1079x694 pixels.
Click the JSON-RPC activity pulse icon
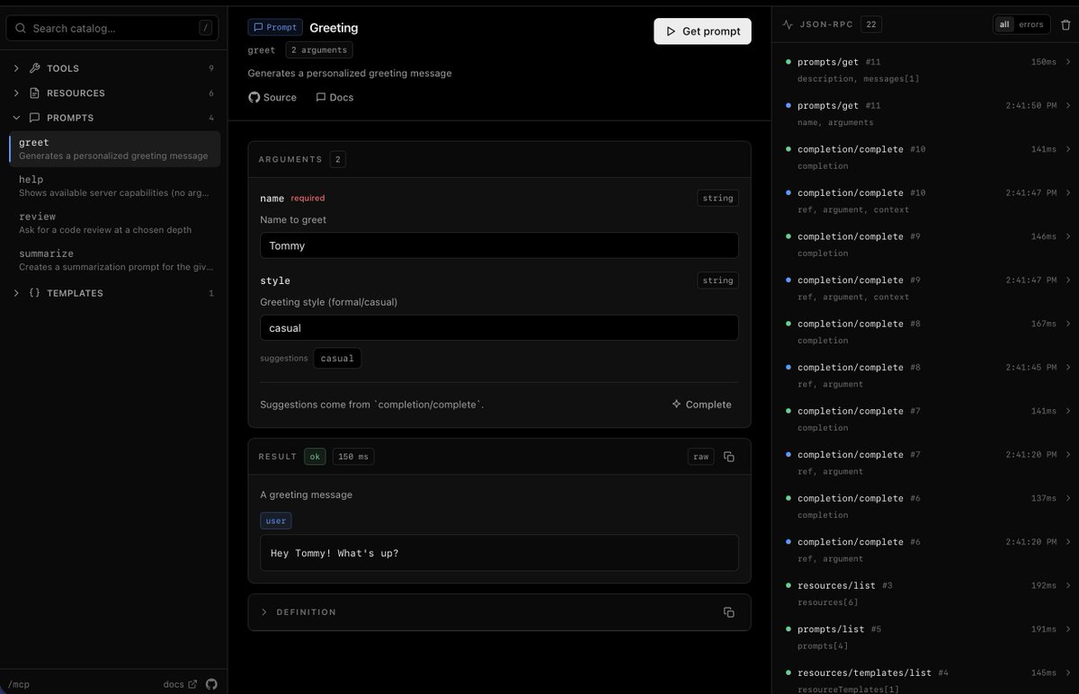(788, 25)
